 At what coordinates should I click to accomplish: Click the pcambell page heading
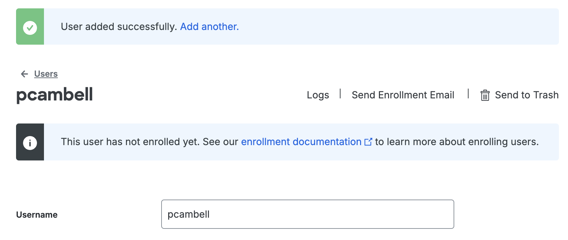pyautogui.click(x=54, y=95)
